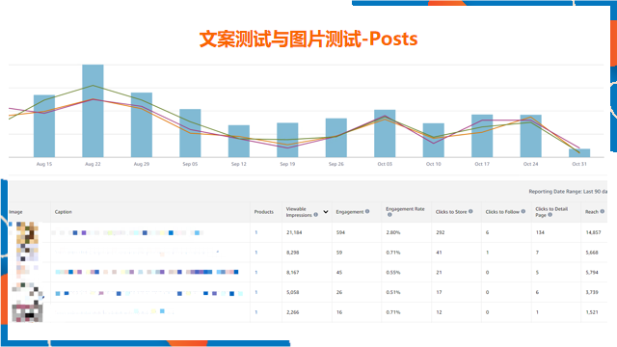Open product link in the 8,298 impressions row
The image size is (617, 347).
coord(256,253)
